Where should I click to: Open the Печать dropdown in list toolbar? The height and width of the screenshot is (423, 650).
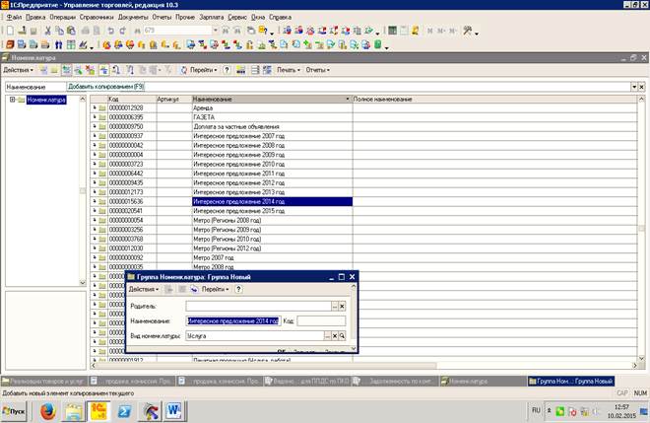288,70
